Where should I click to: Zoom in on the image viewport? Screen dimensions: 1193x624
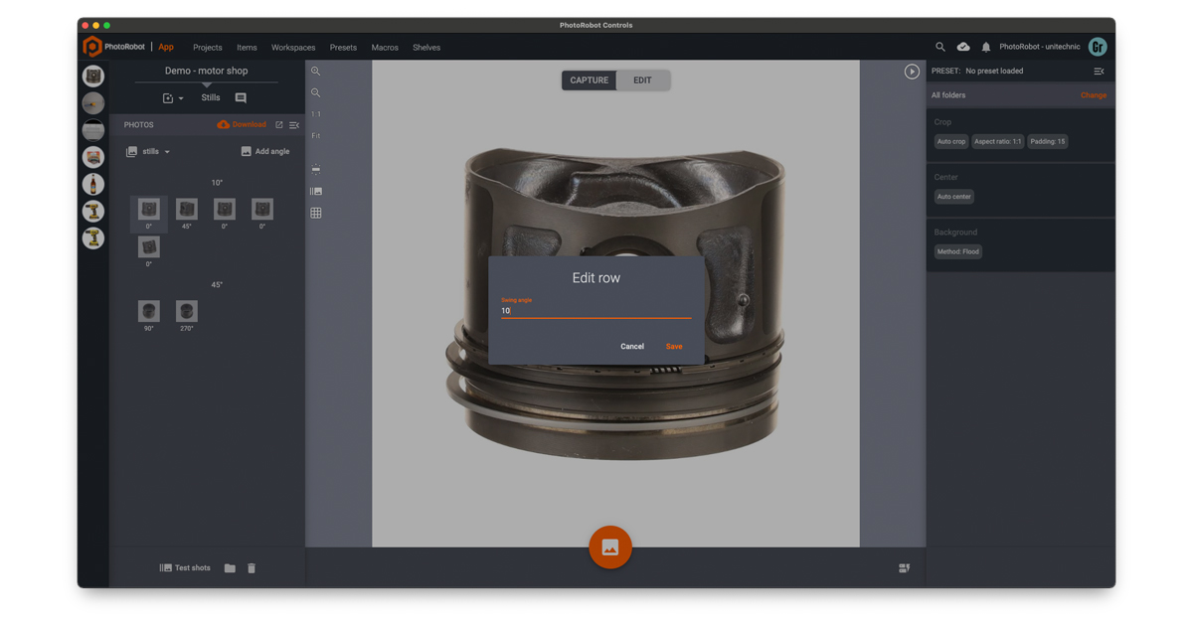click(x=316, y=71)
